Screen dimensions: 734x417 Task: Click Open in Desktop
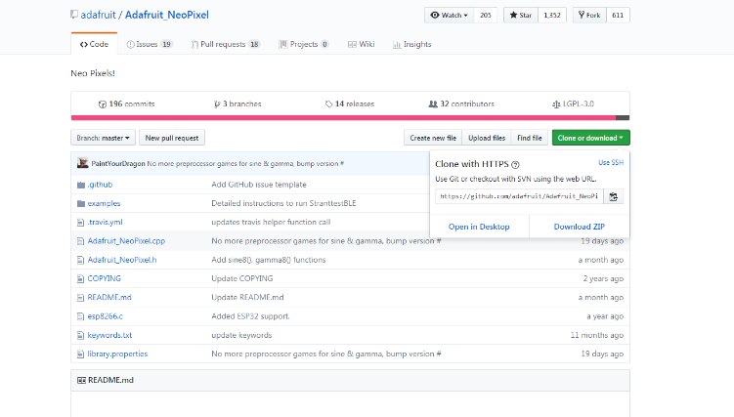pyautogui.click(x=479, y=227)
